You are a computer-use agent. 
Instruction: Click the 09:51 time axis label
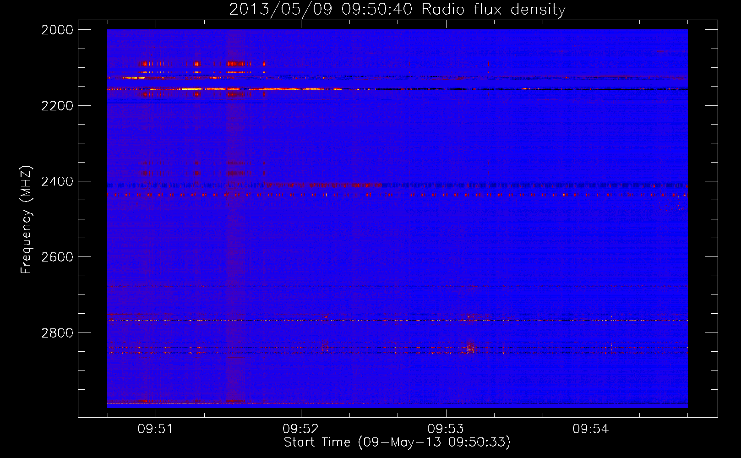(x=156, y=429)
